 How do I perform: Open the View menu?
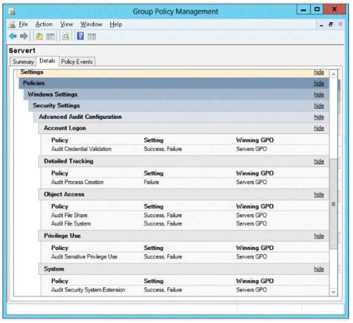(x=66, y=24)
